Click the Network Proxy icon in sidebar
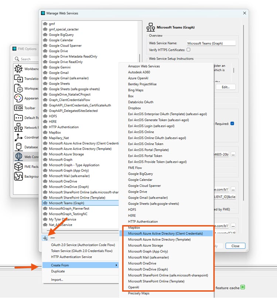The height and width of the screenshot is (298, 277). click(x=18, y=127)
